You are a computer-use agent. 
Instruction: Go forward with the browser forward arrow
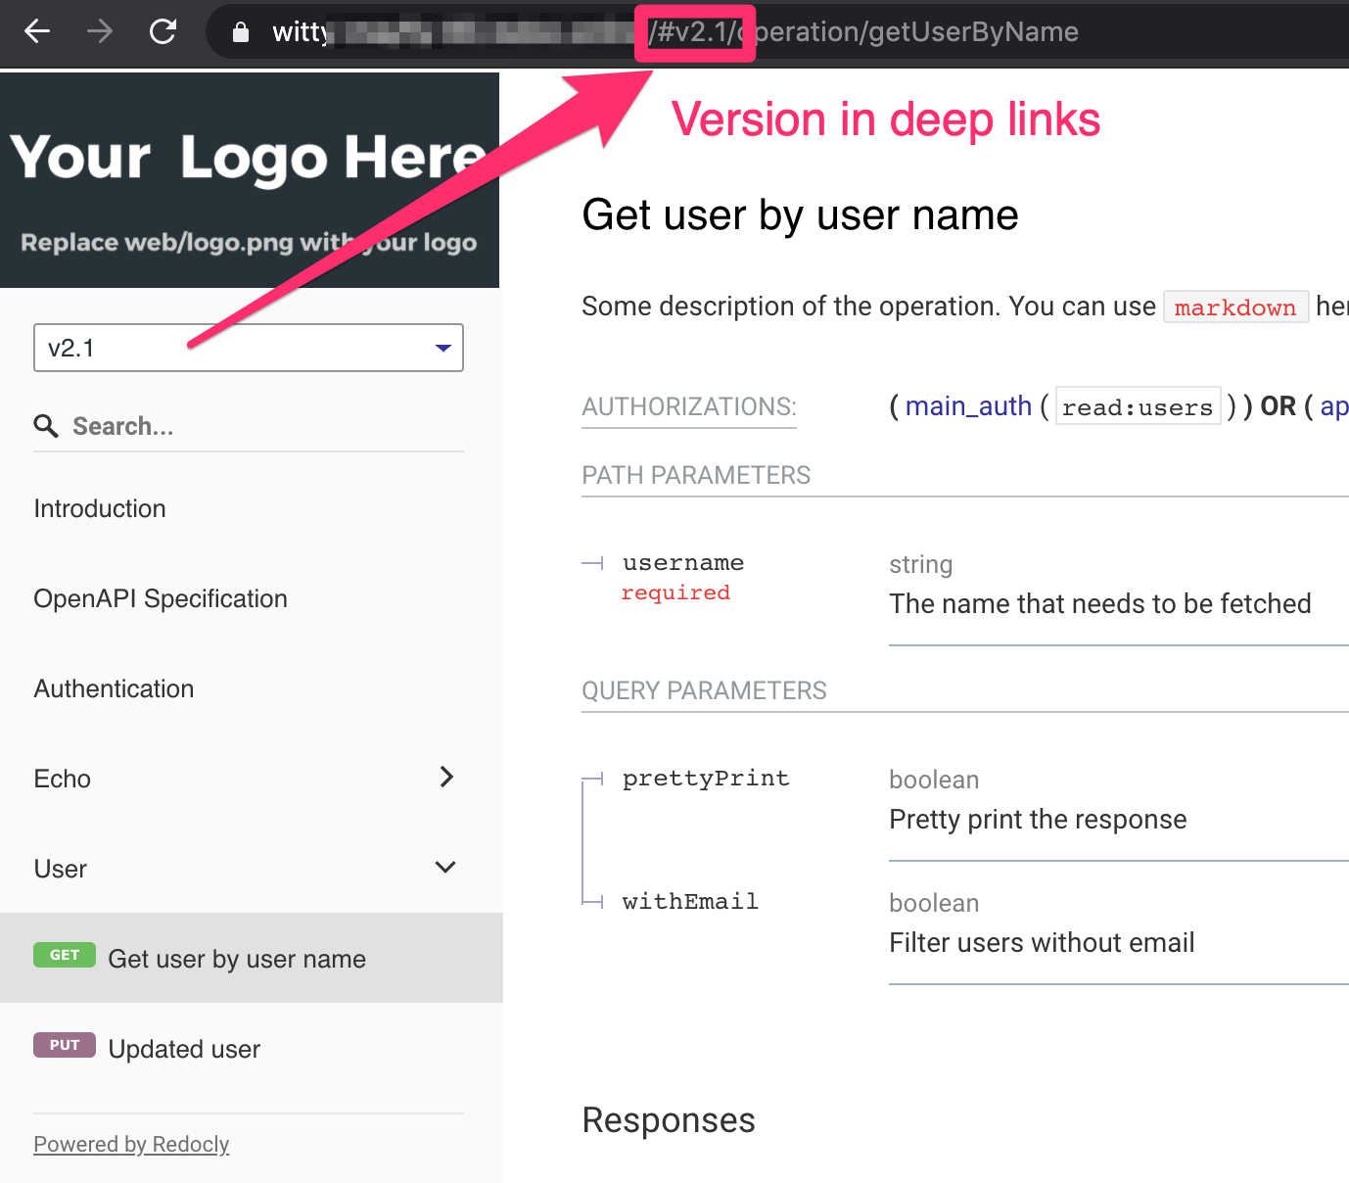(x=100, y=31)
